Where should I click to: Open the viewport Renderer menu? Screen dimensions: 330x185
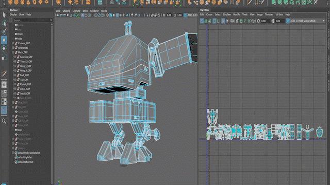pyautogui.click(x=94, y=11)
